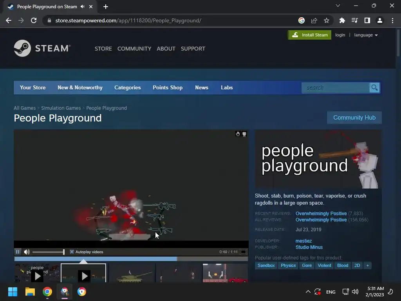Open the language dropdown

point(366,35)
